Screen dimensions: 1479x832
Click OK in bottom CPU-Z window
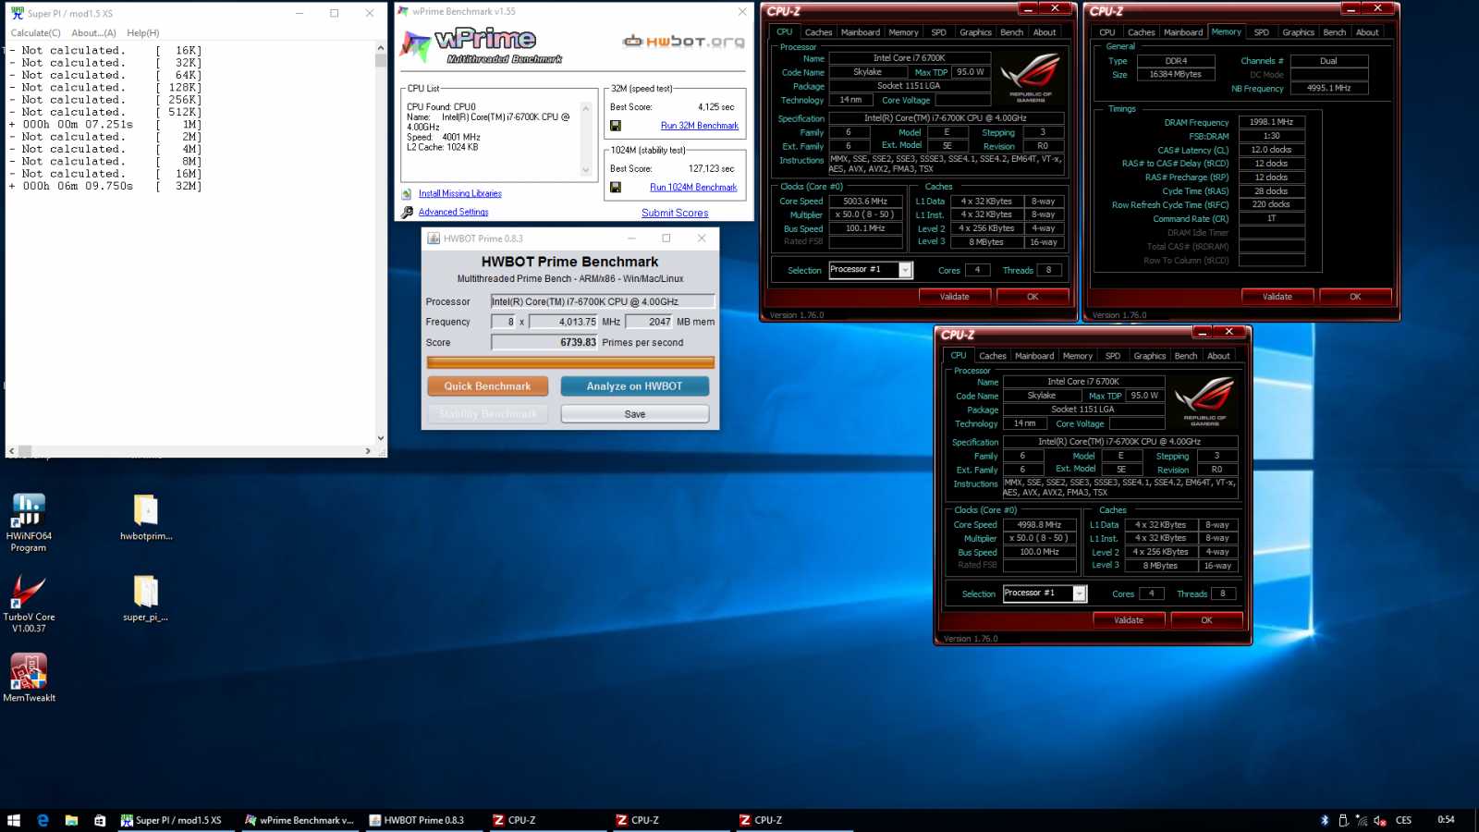pyautogui.click(x=1205, y=620)
